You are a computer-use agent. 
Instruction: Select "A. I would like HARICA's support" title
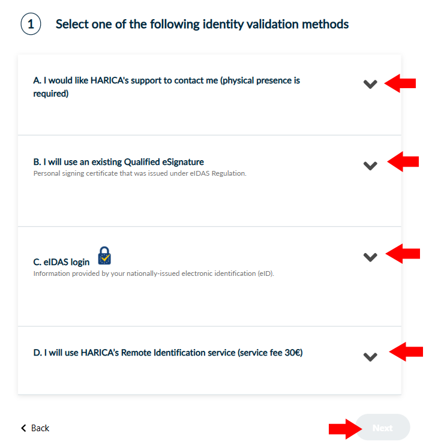point(166,87)
